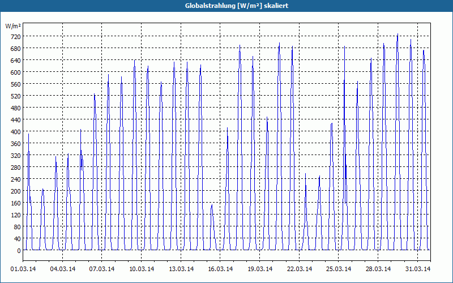Click the y-axis value 80
Viewport: 453px width, 283px height.
coord(18,227)
